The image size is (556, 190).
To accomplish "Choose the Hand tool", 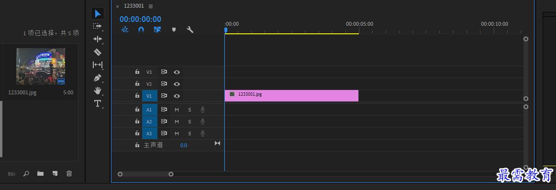I will coord(98,90).
